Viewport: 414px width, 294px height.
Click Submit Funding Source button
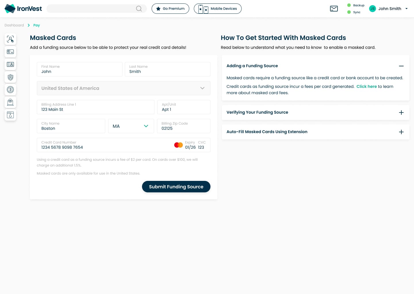click(x=176, y=187)
